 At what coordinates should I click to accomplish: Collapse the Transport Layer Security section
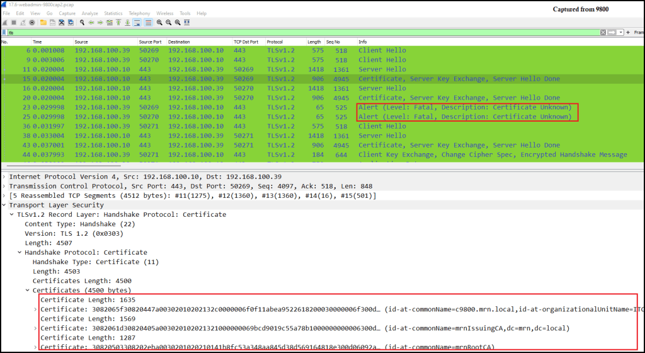(x=4, y=205)
